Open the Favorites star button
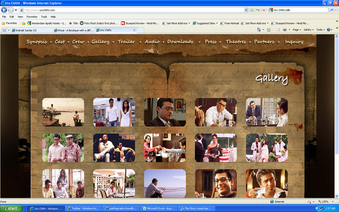Viewport: 339px width, 212px height. point(9,23)
